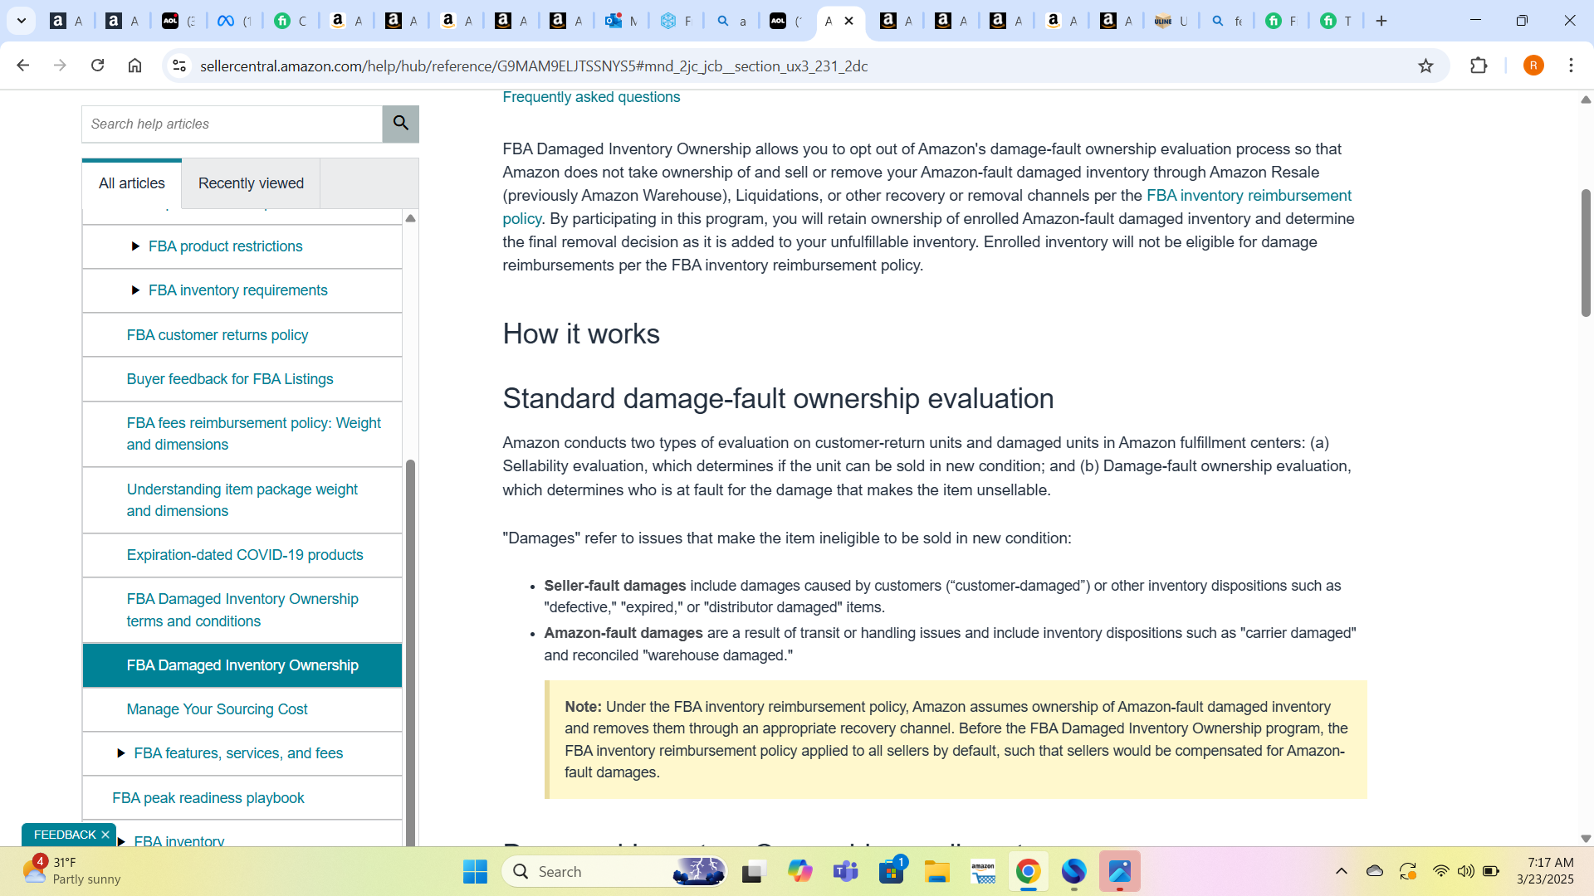Expand FBA features, services, and fees
This screenshot has height=896, width=1594.
pyautogui.click(x=121, y=753)
